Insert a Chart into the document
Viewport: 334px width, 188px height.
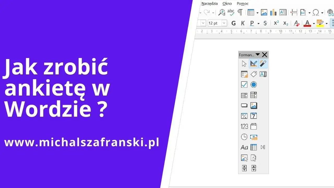[x=273, y=12]
